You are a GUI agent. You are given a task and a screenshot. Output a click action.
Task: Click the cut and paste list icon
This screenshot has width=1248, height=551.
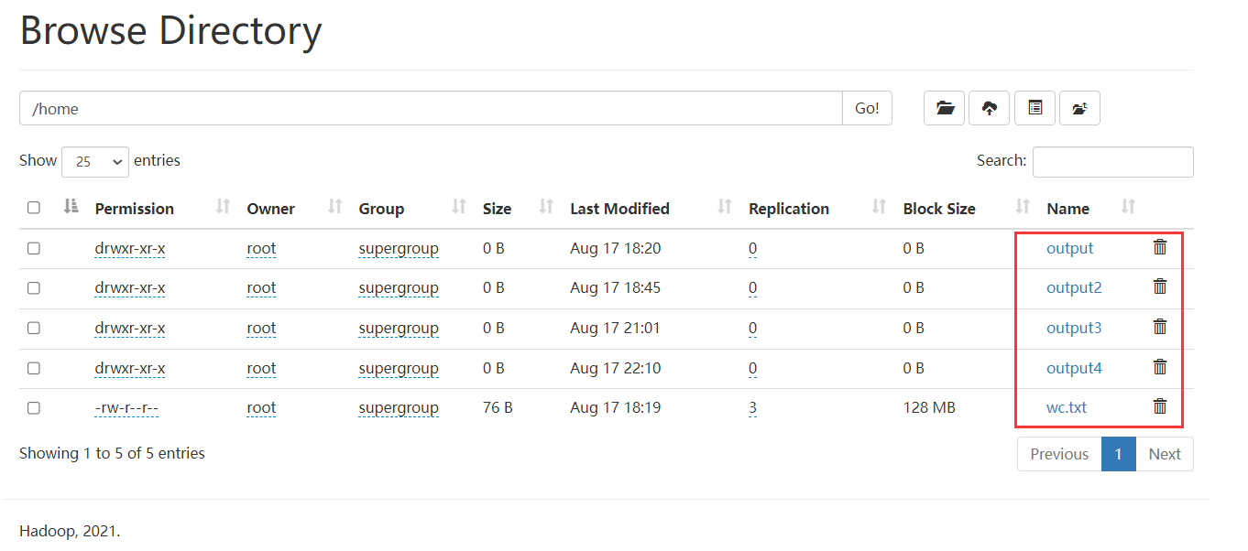pyautogui.click(x=1035, y=108)
